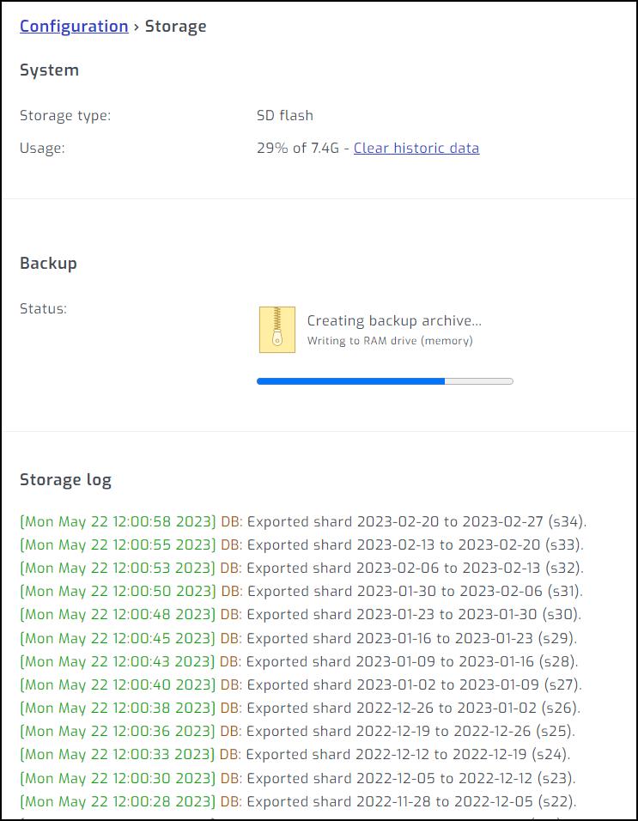Select the log entry for shard s31
Image resolution: width=638 pixels, height=821 pixels.
(x=301, y=591)
